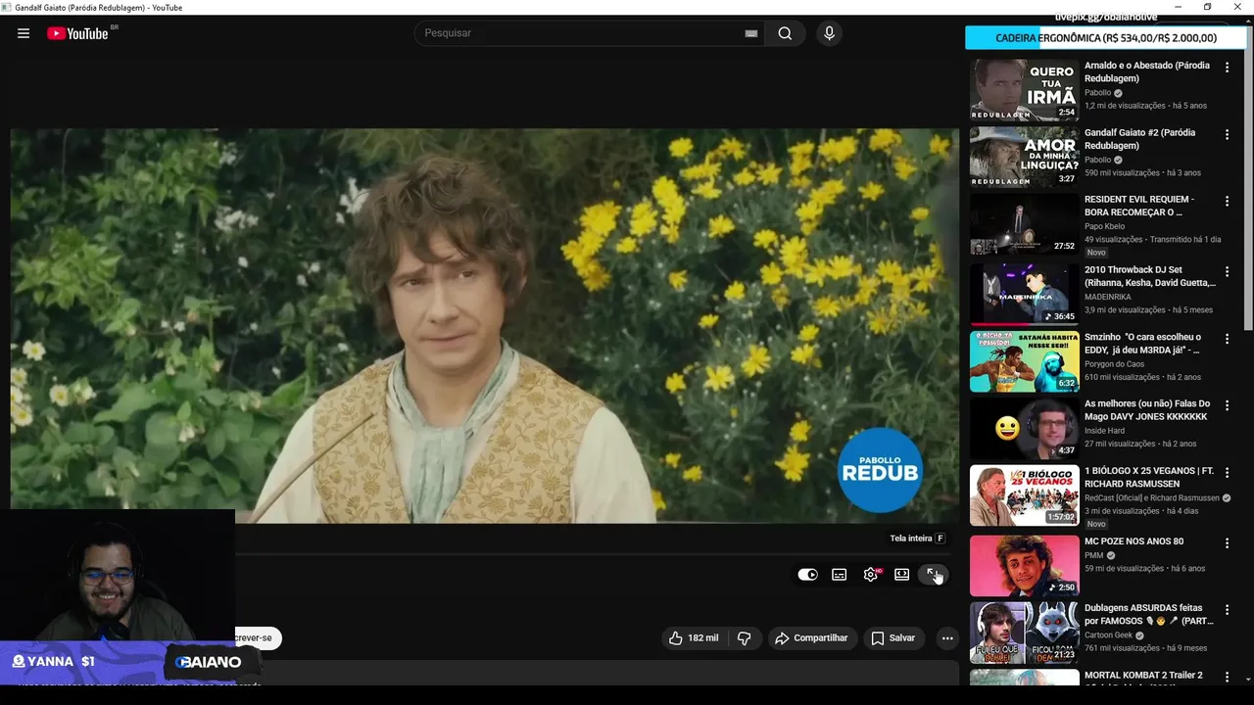The width and height of the screenshot is (1254, 705).
Task: Toggle the autoplay switch in player
Action: tap(807, 575)
